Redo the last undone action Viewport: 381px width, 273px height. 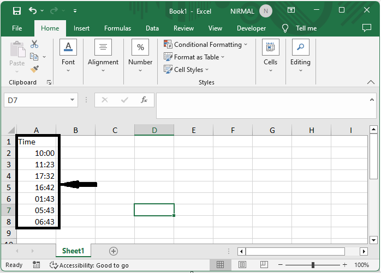(x=54, y=10)
